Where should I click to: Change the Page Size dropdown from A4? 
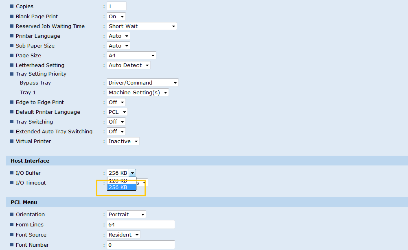[131, 56]
